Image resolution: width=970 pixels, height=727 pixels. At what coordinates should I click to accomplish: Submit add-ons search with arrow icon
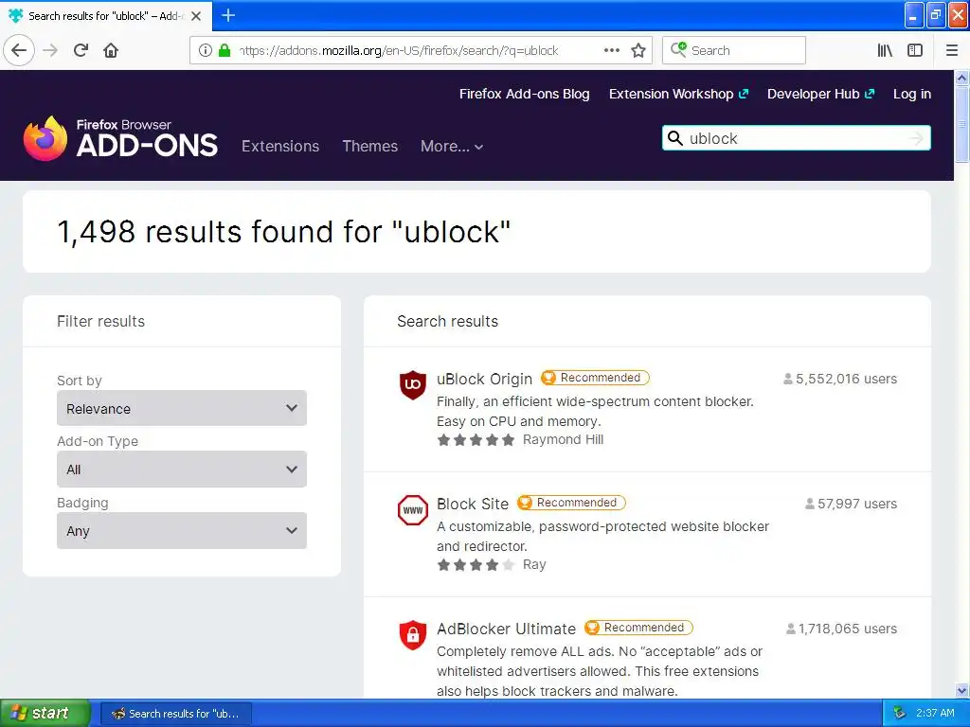coord(917,138)
